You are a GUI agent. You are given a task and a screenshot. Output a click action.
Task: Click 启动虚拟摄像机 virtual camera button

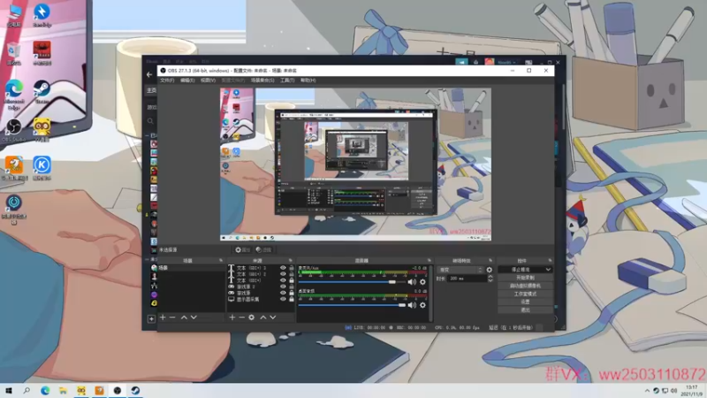tap(525, 286)
